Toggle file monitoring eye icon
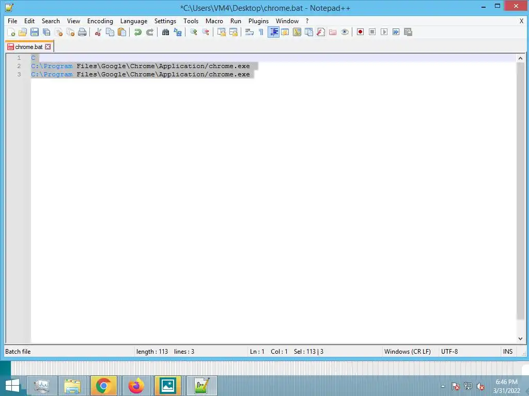 pyautogui.click(x=345, y=32)
